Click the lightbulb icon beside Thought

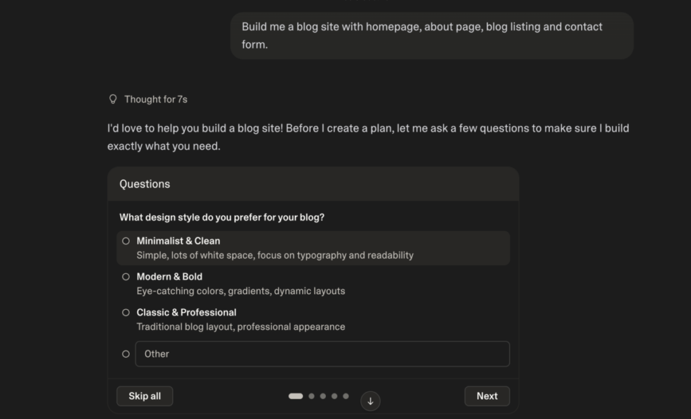tap(113, 99)
